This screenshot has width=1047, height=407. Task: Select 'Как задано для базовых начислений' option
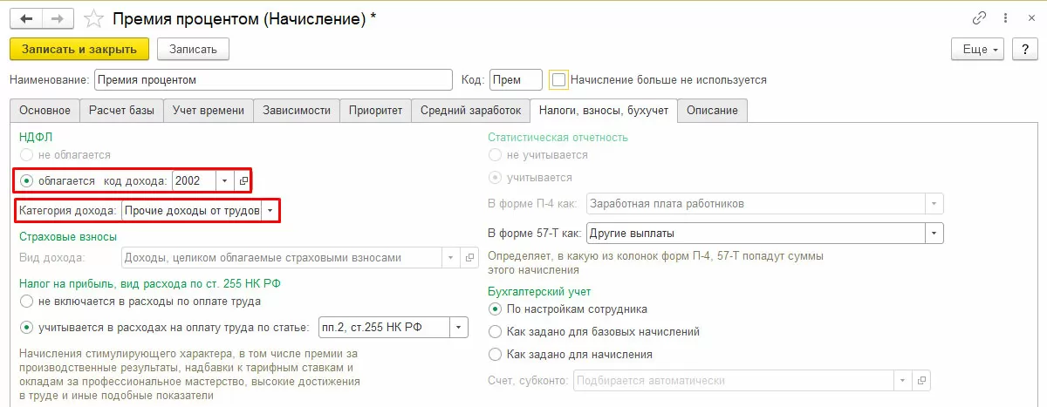(496, 332)
